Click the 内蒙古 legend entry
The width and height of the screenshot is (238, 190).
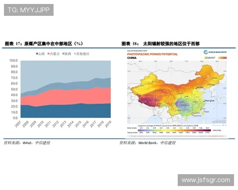point(54,54)
